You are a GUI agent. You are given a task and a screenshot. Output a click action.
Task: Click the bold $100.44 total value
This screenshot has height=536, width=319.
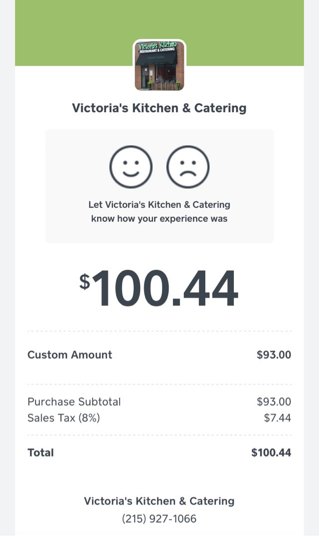tap(271, 453)
